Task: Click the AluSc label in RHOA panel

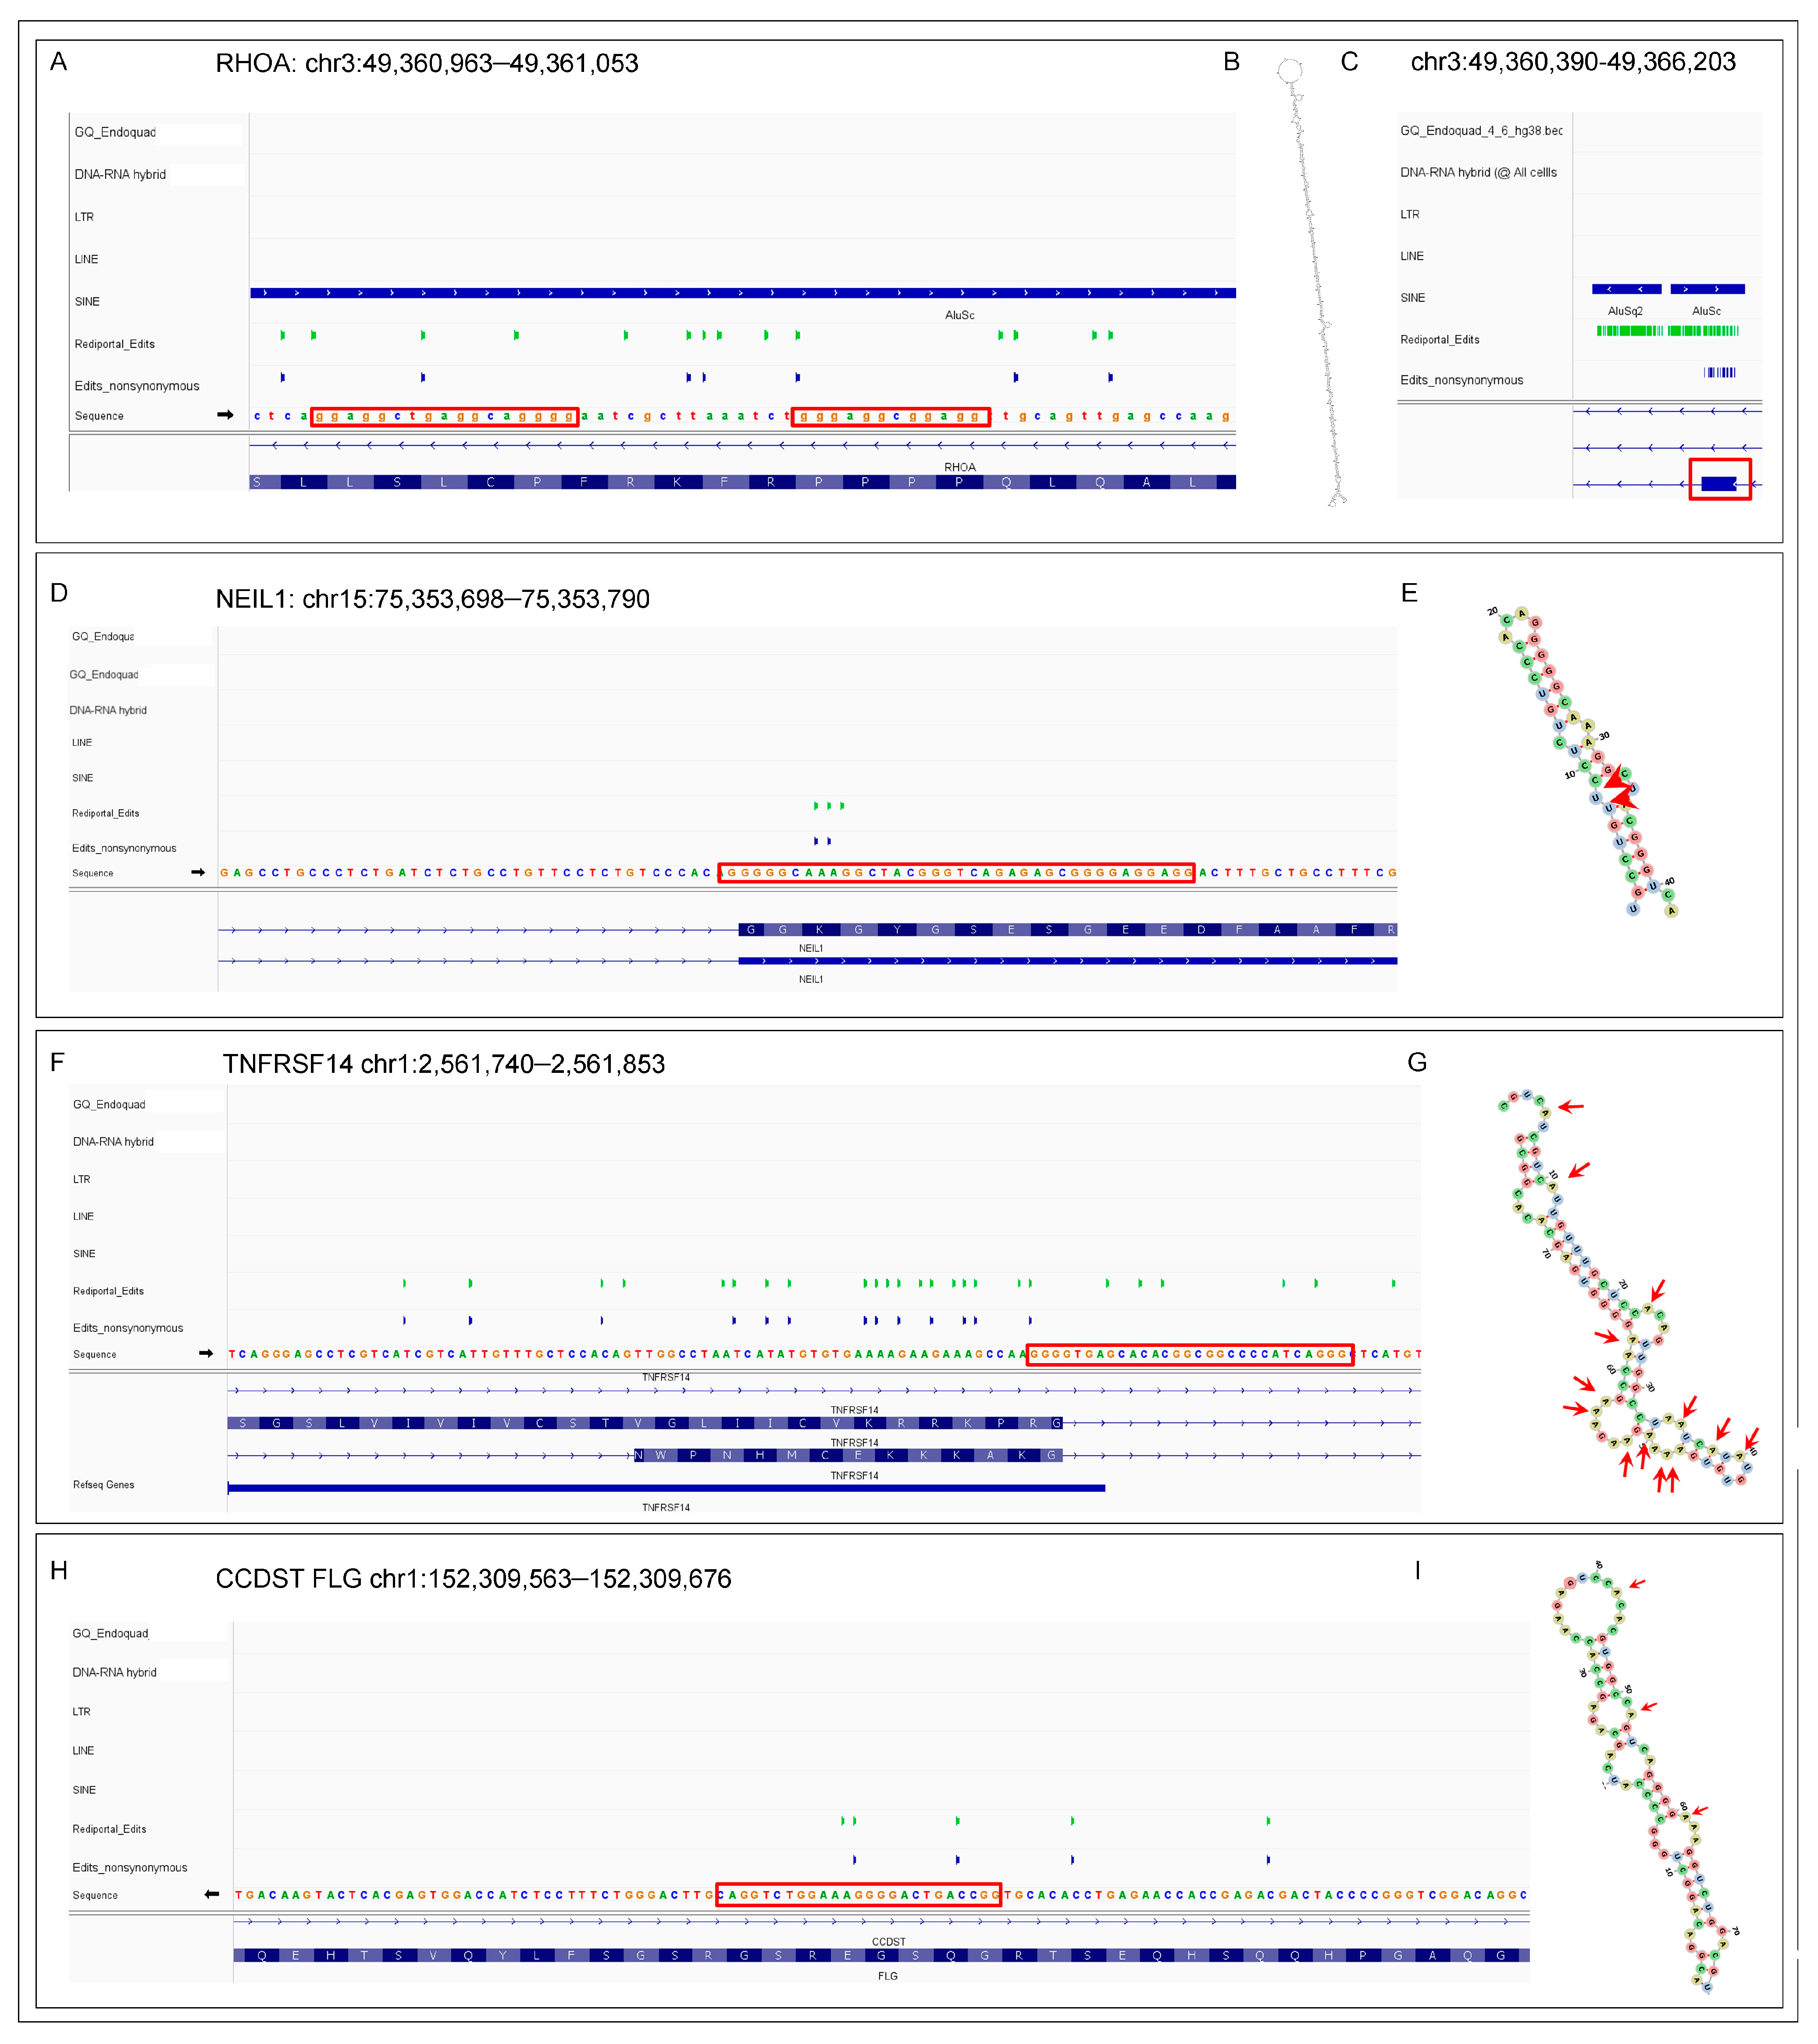Action: 960,315
